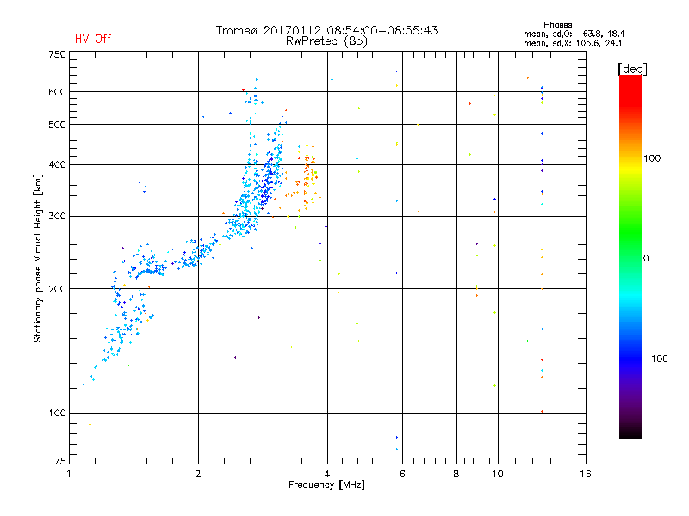Click the 'Phases' statistics heading

pyautogui.click(x=557, y=25)
